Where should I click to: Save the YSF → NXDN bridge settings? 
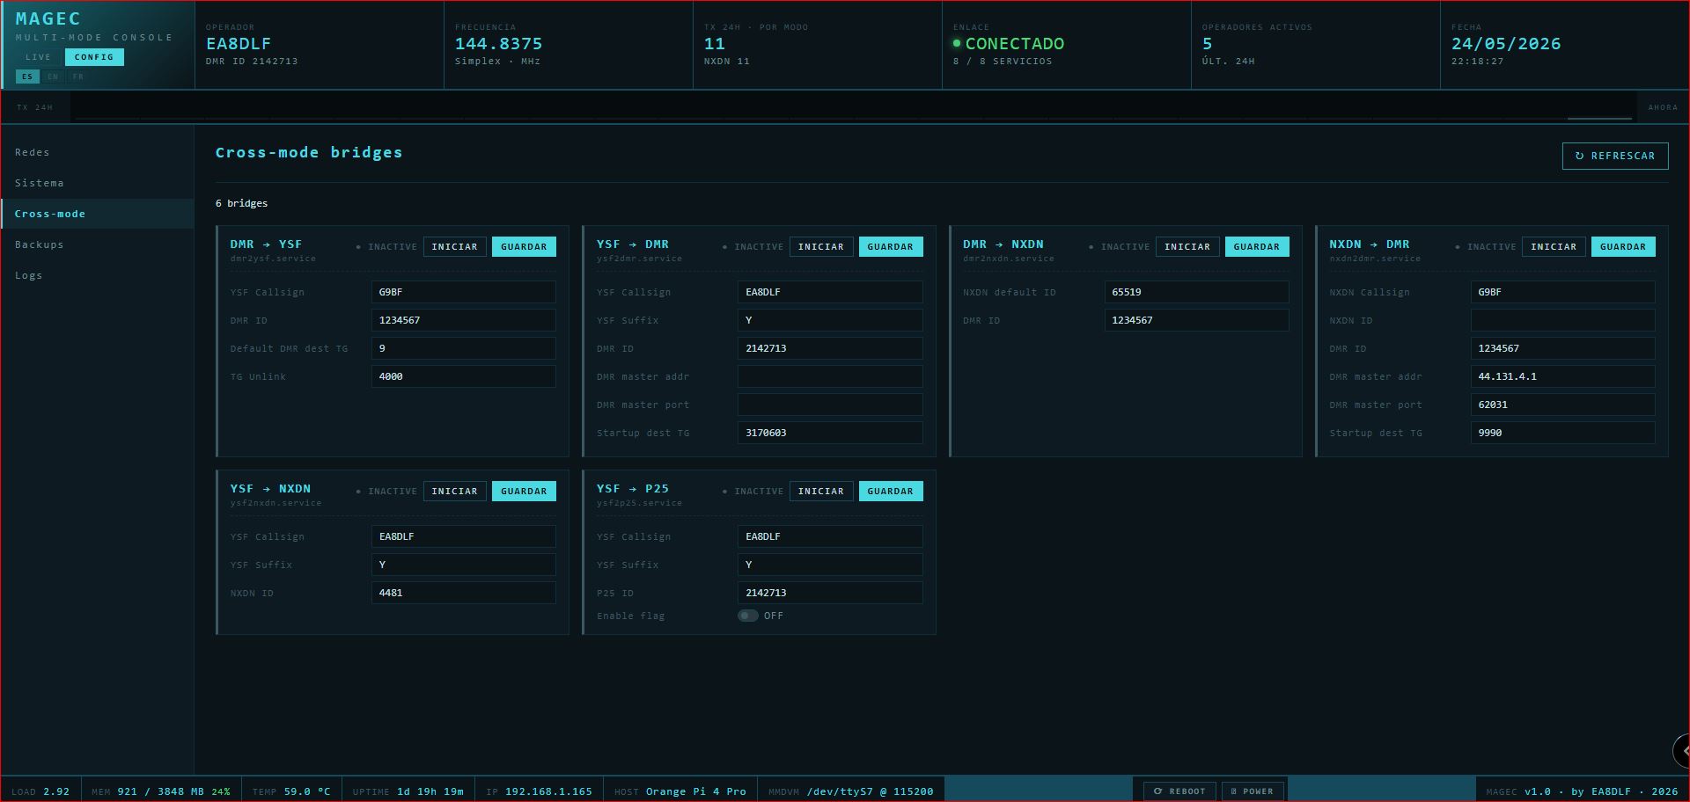(x=524, y=492)
